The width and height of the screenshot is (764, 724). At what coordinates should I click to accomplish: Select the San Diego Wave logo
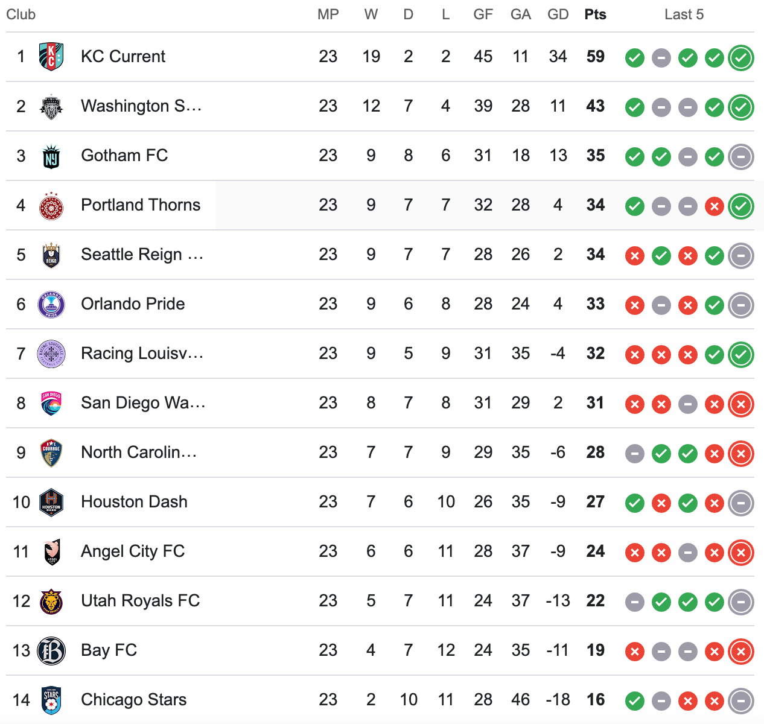click(51, 403)
